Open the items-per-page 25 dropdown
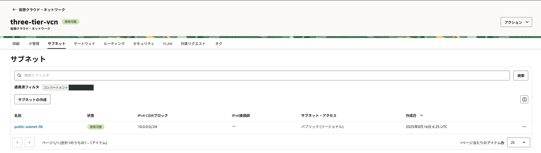Screen dimensions: 541x153 point(519,142)
